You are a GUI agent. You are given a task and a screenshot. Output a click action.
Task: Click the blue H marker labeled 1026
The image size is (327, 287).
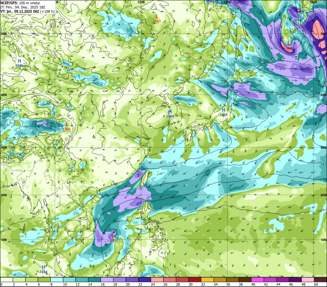coord(223,110)
